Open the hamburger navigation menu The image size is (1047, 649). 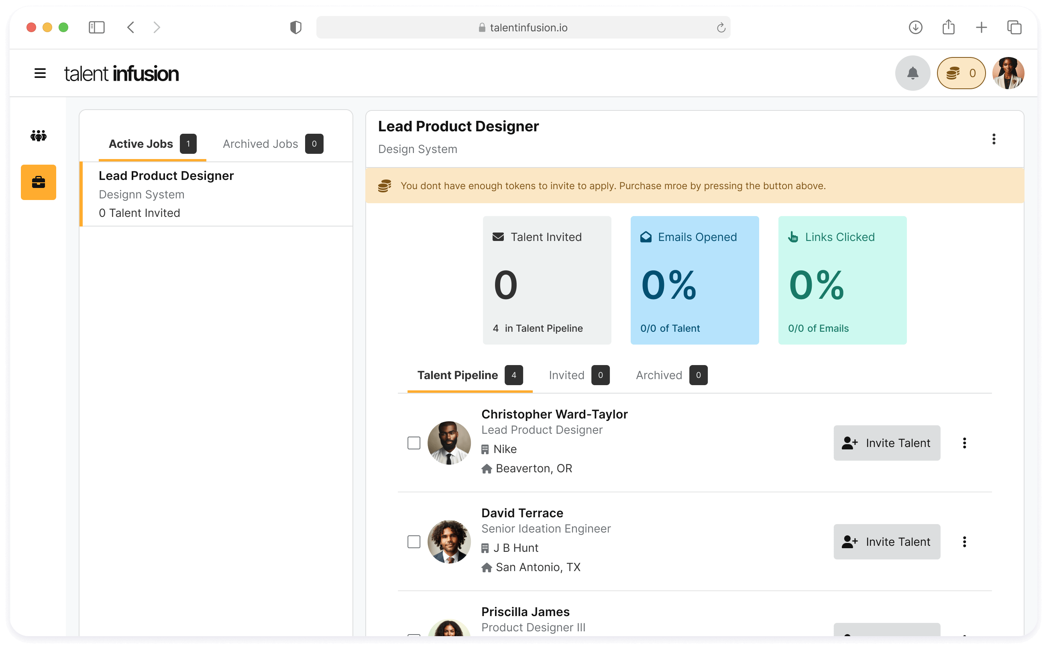(x=40, y=73)
